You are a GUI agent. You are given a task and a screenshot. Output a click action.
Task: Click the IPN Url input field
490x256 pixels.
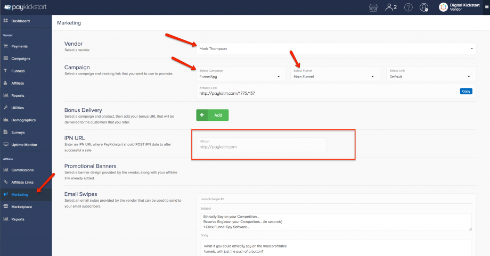point(261,145)
